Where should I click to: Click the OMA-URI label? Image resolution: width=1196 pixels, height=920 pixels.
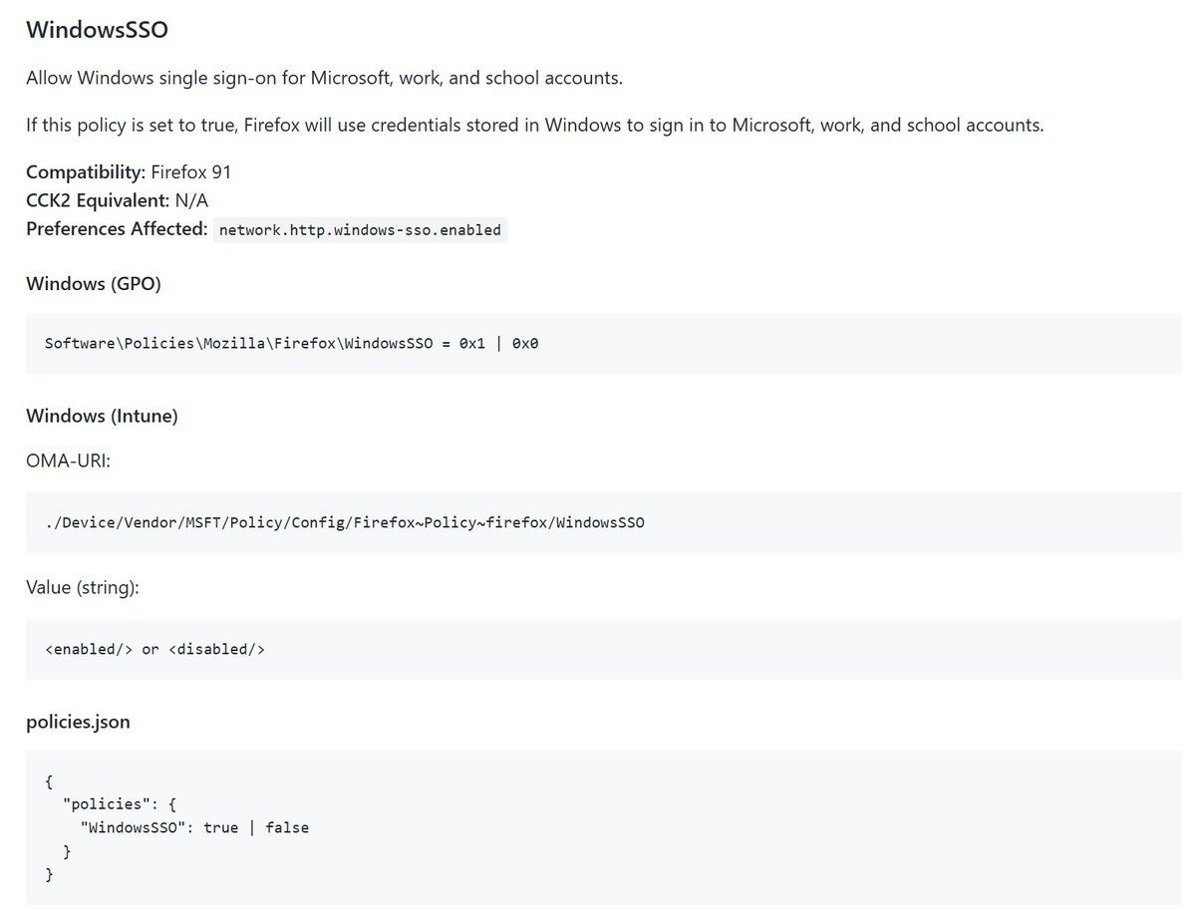coord(68,461)
